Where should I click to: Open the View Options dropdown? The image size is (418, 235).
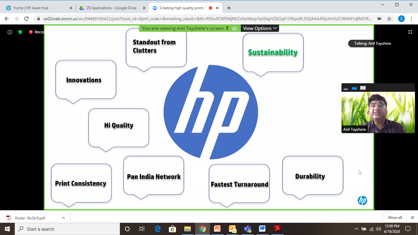(x=260, y=28)
